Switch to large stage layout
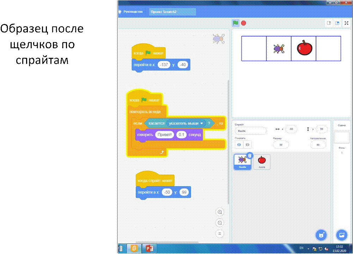The height and width of the screenshot is (254, 353). pyautogui.click(x=337, y=23)
